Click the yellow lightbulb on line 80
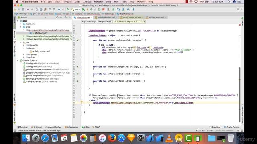Viewport: 257px width, 144px height. point(82,102)
